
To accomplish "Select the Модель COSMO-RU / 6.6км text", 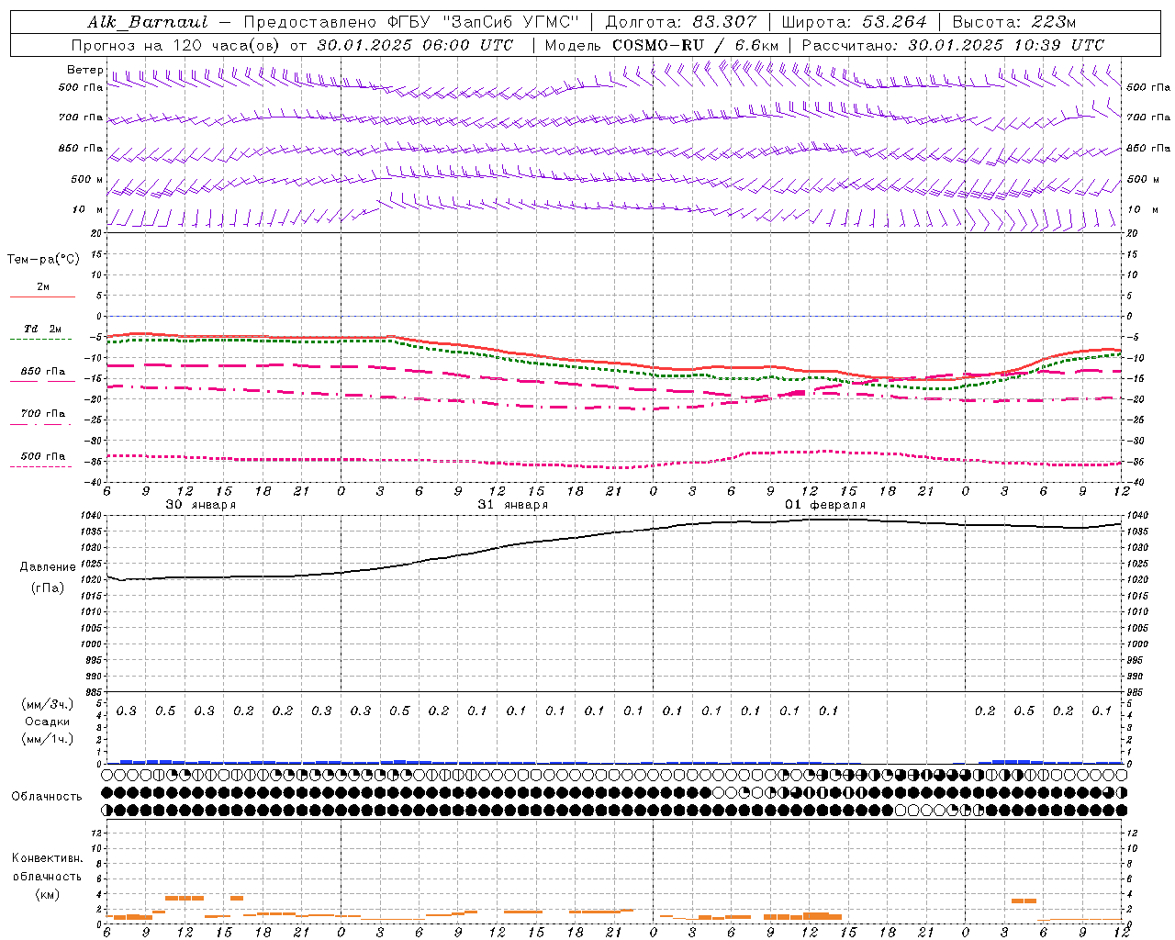I will pyautogui.click(x=663, y=45).
